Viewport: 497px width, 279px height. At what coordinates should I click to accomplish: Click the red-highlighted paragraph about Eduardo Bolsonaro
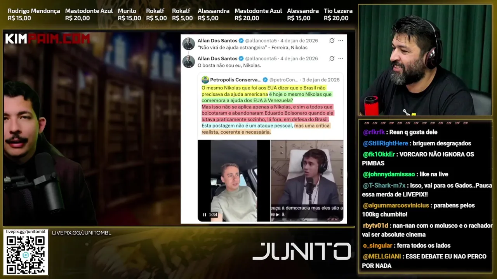[267, 113]
